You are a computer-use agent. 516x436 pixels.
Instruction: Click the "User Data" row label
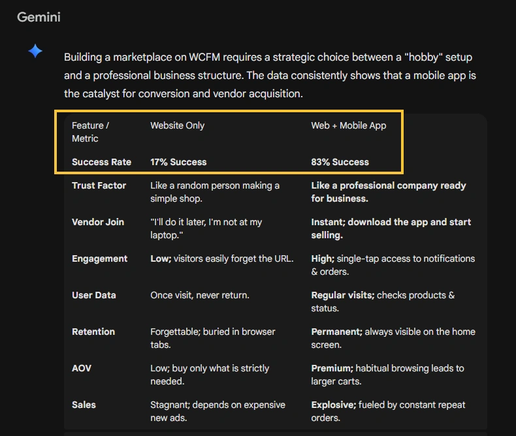pyautogui.click(x=93, y=295)
